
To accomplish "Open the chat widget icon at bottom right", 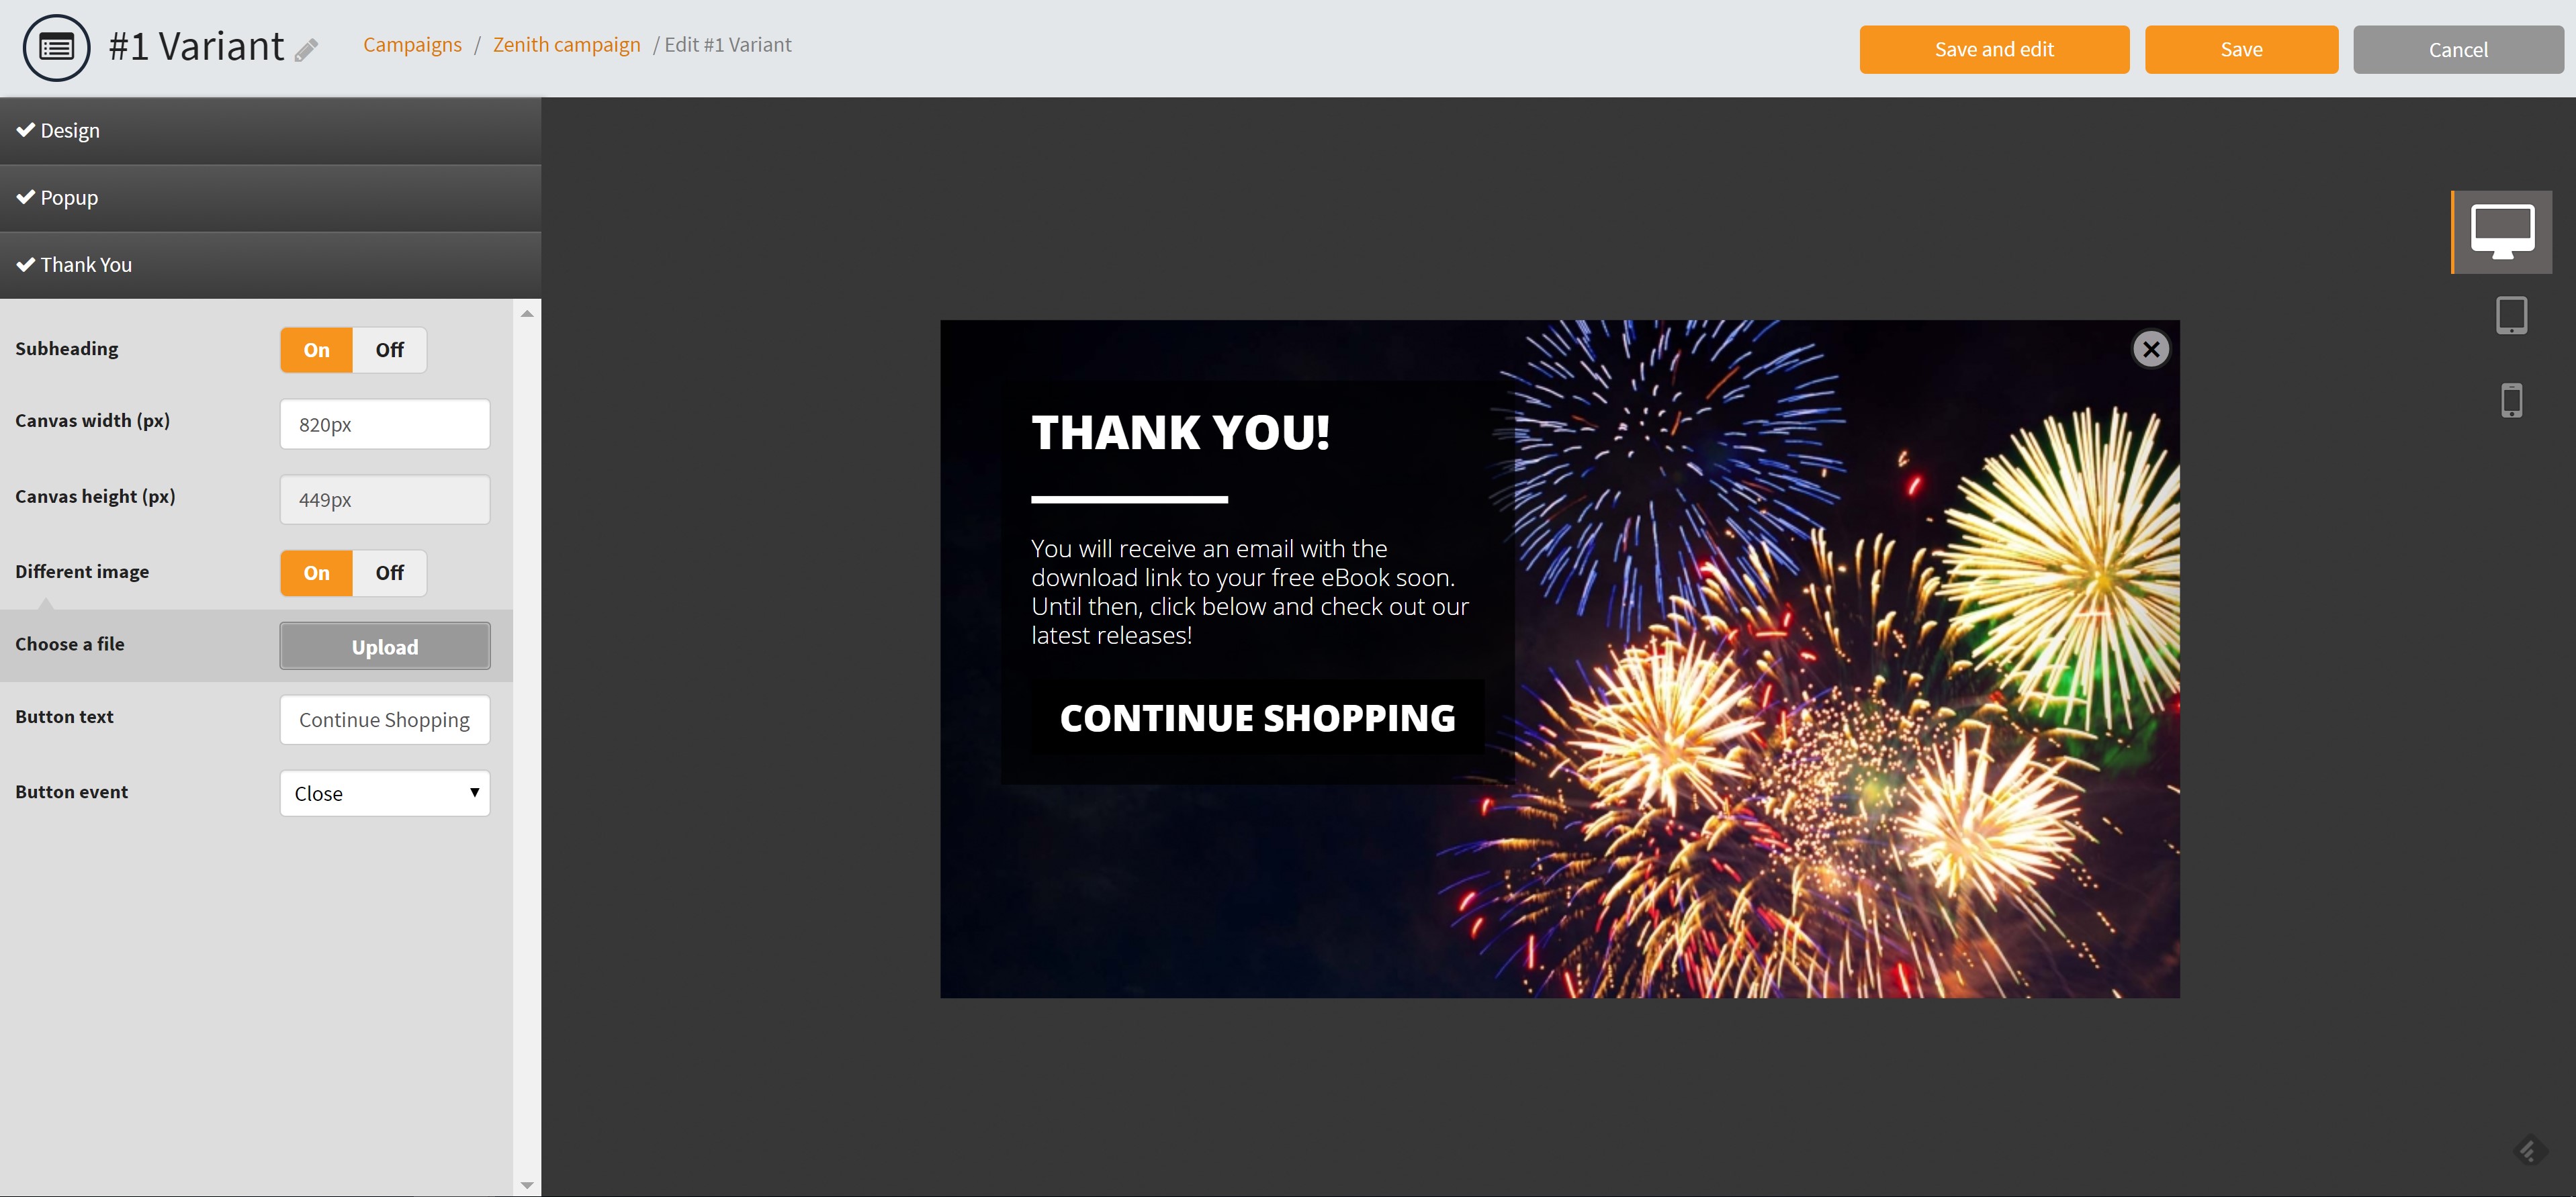I will tap(2529, 1151).
